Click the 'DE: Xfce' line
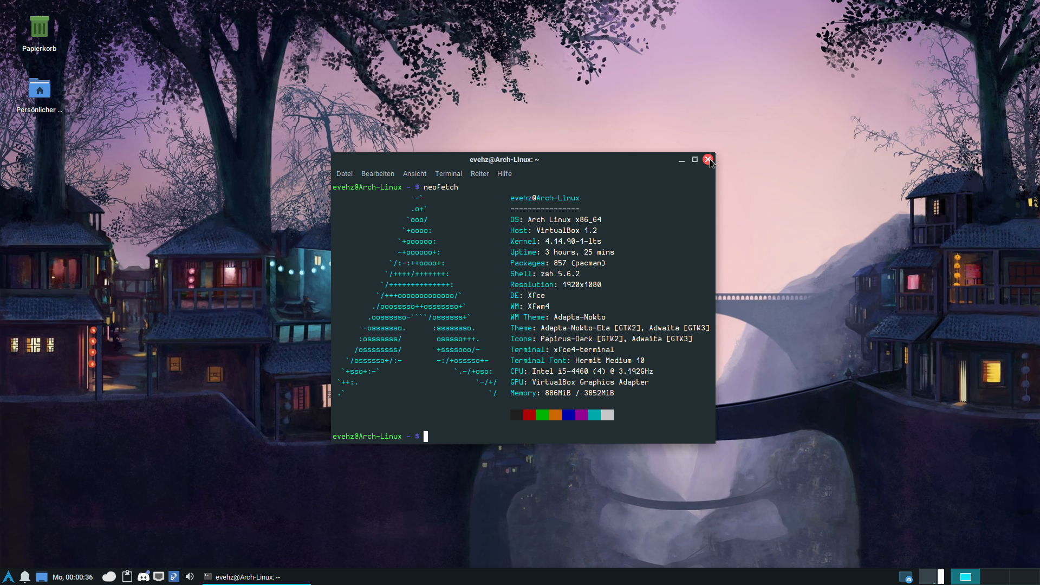1040x585 pixels. click(x=528, y=296)
